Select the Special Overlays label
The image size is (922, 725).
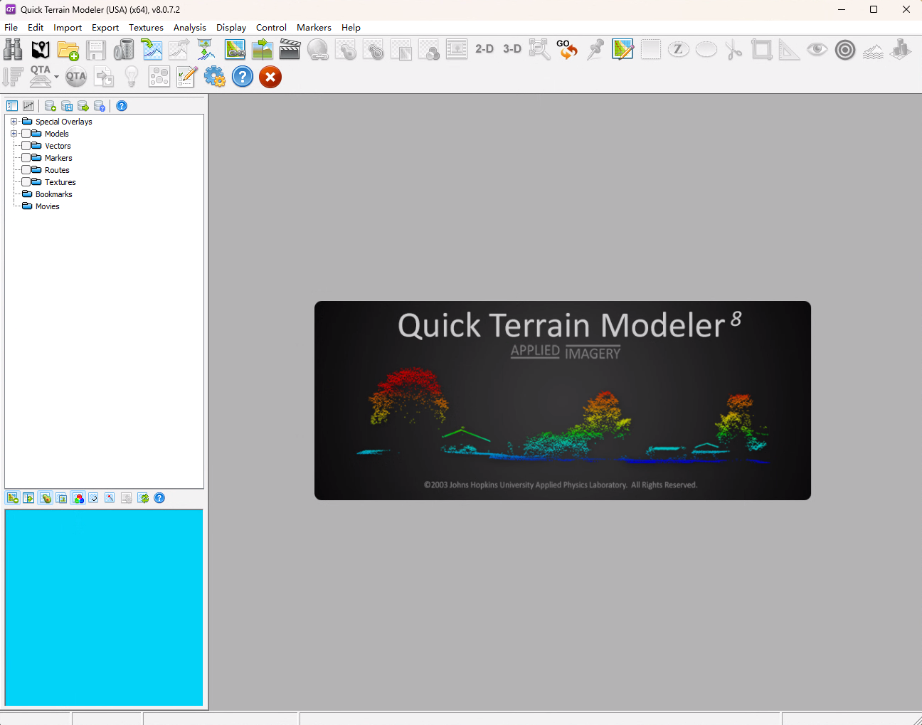point(64,122)
